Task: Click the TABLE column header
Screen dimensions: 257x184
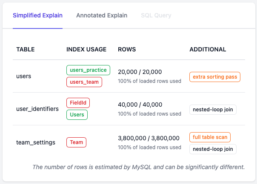Action: coord(26,49)
